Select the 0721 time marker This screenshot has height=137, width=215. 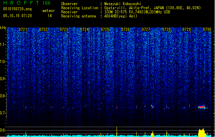(23, 29)
